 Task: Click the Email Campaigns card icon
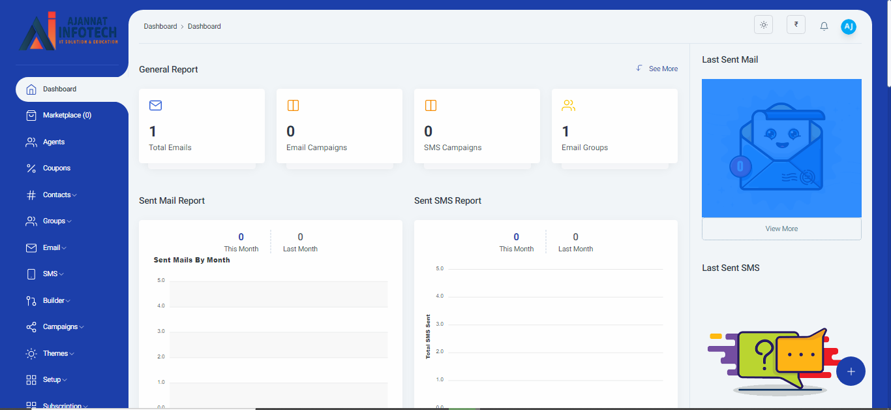pos(293,106)
